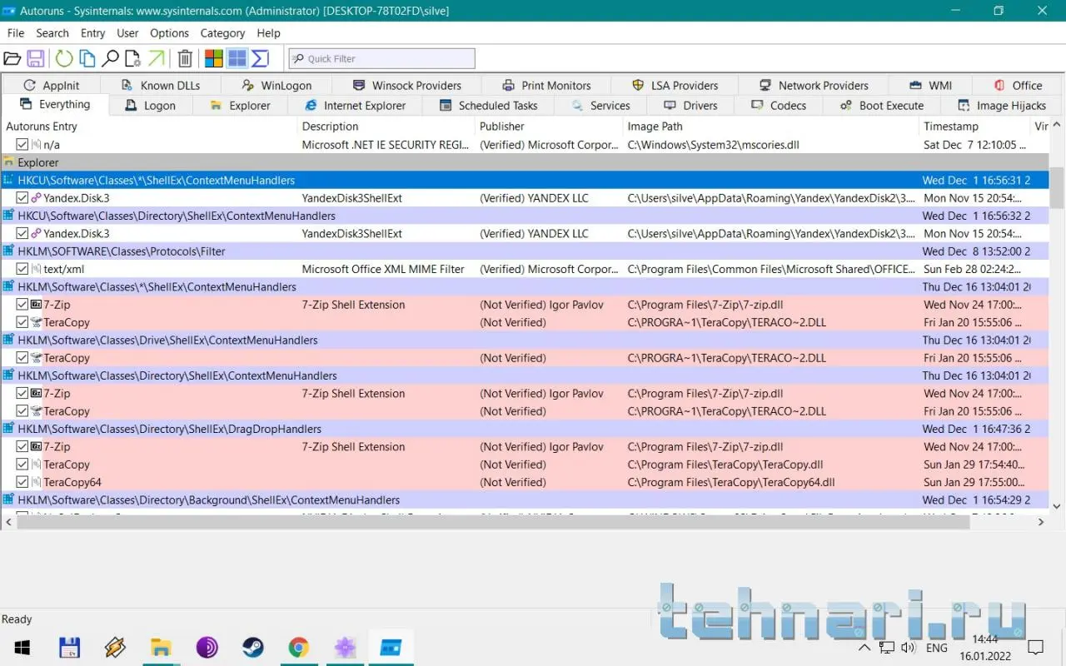Open Steam from the taskbar
This screenshot has height=666, width=1066.
click(252, 648)
